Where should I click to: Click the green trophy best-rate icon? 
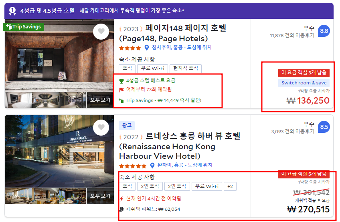[x=121, y=81]
